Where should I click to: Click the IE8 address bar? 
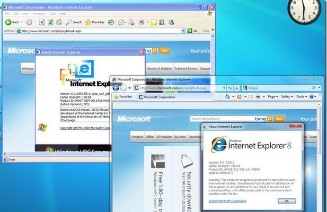click(178, 88)
